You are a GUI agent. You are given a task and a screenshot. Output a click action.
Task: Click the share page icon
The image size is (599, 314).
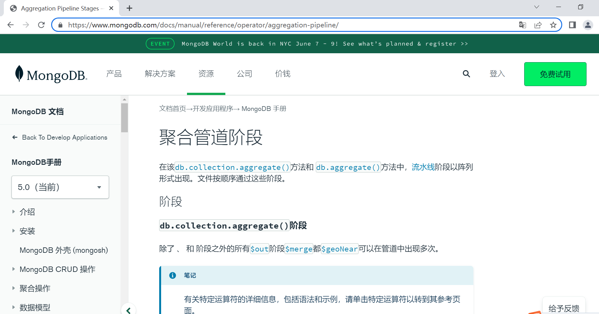tap(538, 25)
